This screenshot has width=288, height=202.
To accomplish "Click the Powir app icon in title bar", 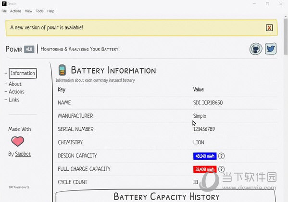I will (x=4, y=4).
